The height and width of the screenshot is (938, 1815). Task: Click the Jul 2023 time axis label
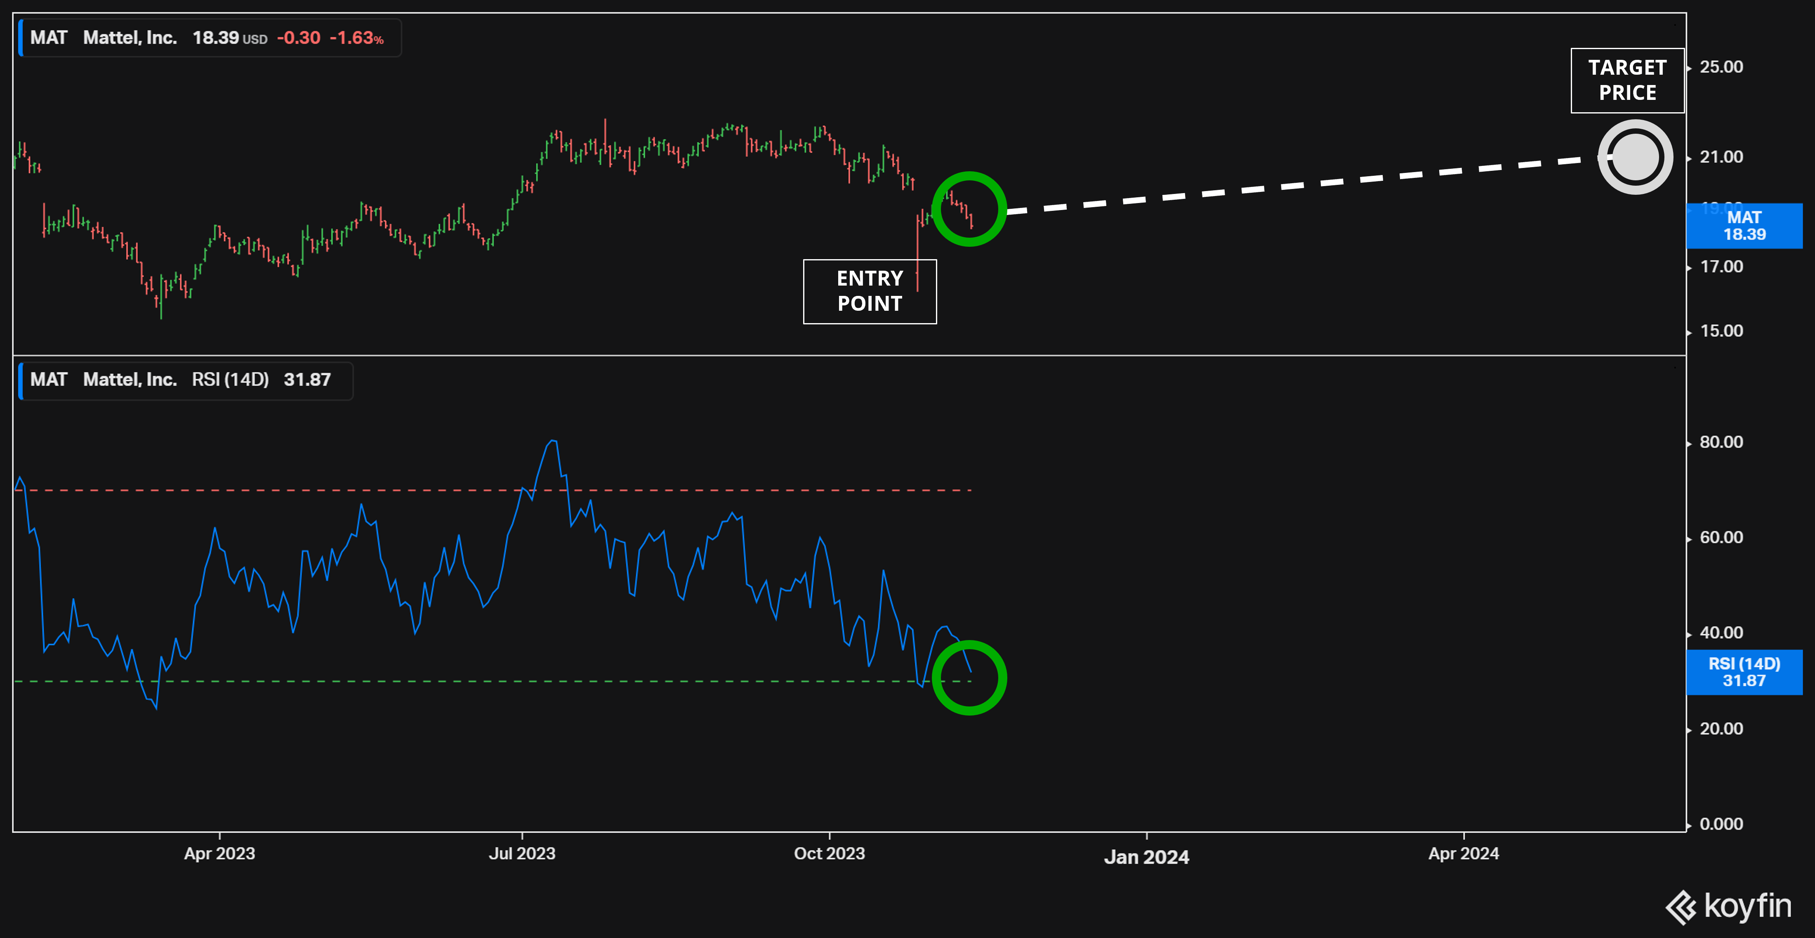(x=521, y=853)
